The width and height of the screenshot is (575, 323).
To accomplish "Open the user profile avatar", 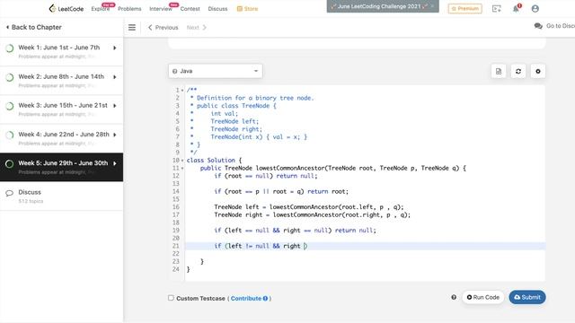I will [535, 9].
